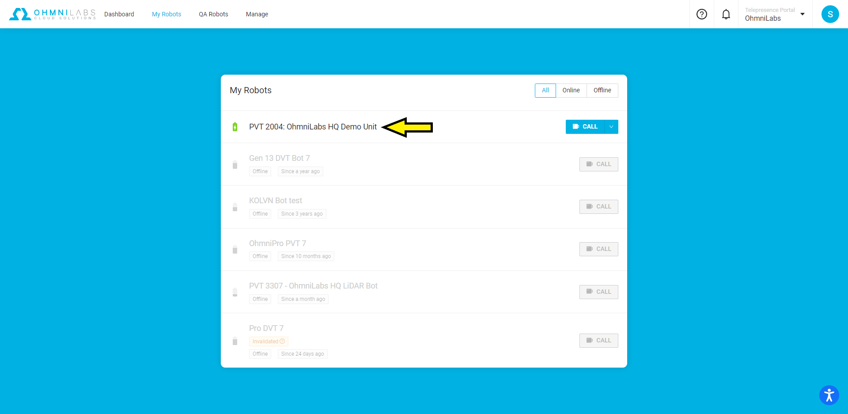Click 'Since 10 months ago' tag
Screen dimensions: 848x414
click(x=306, y=256)
